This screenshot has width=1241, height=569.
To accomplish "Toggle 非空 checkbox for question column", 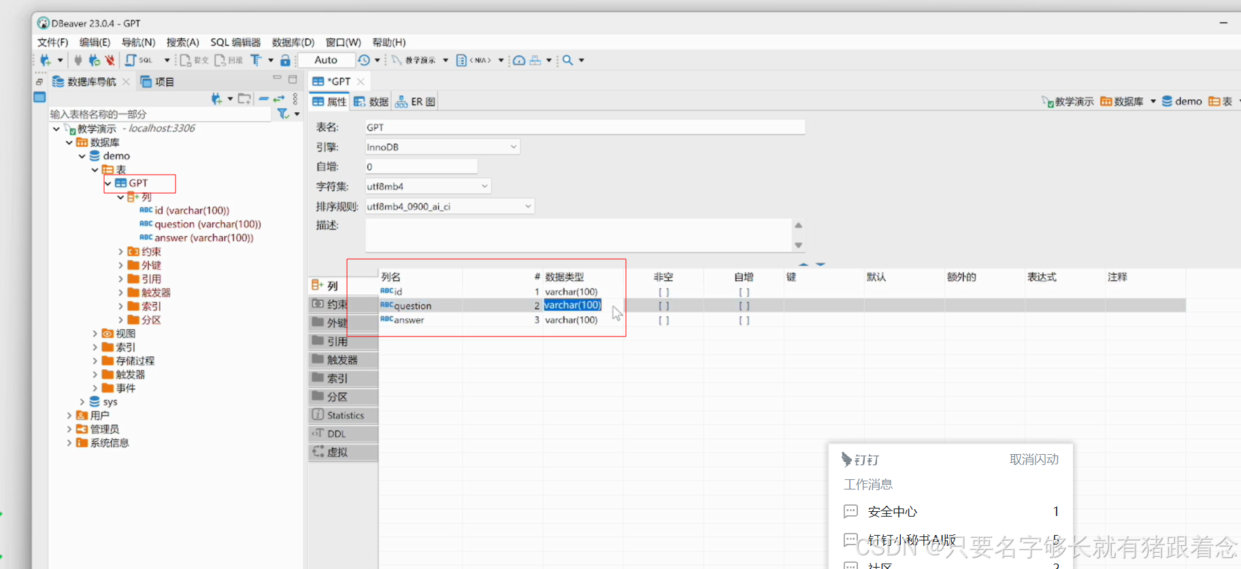I will pyautogui.click(x=664, y=306).
